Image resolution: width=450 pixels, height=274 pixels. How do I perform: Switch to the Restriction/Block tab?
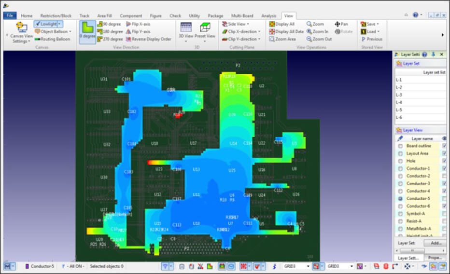pos(56,16)
